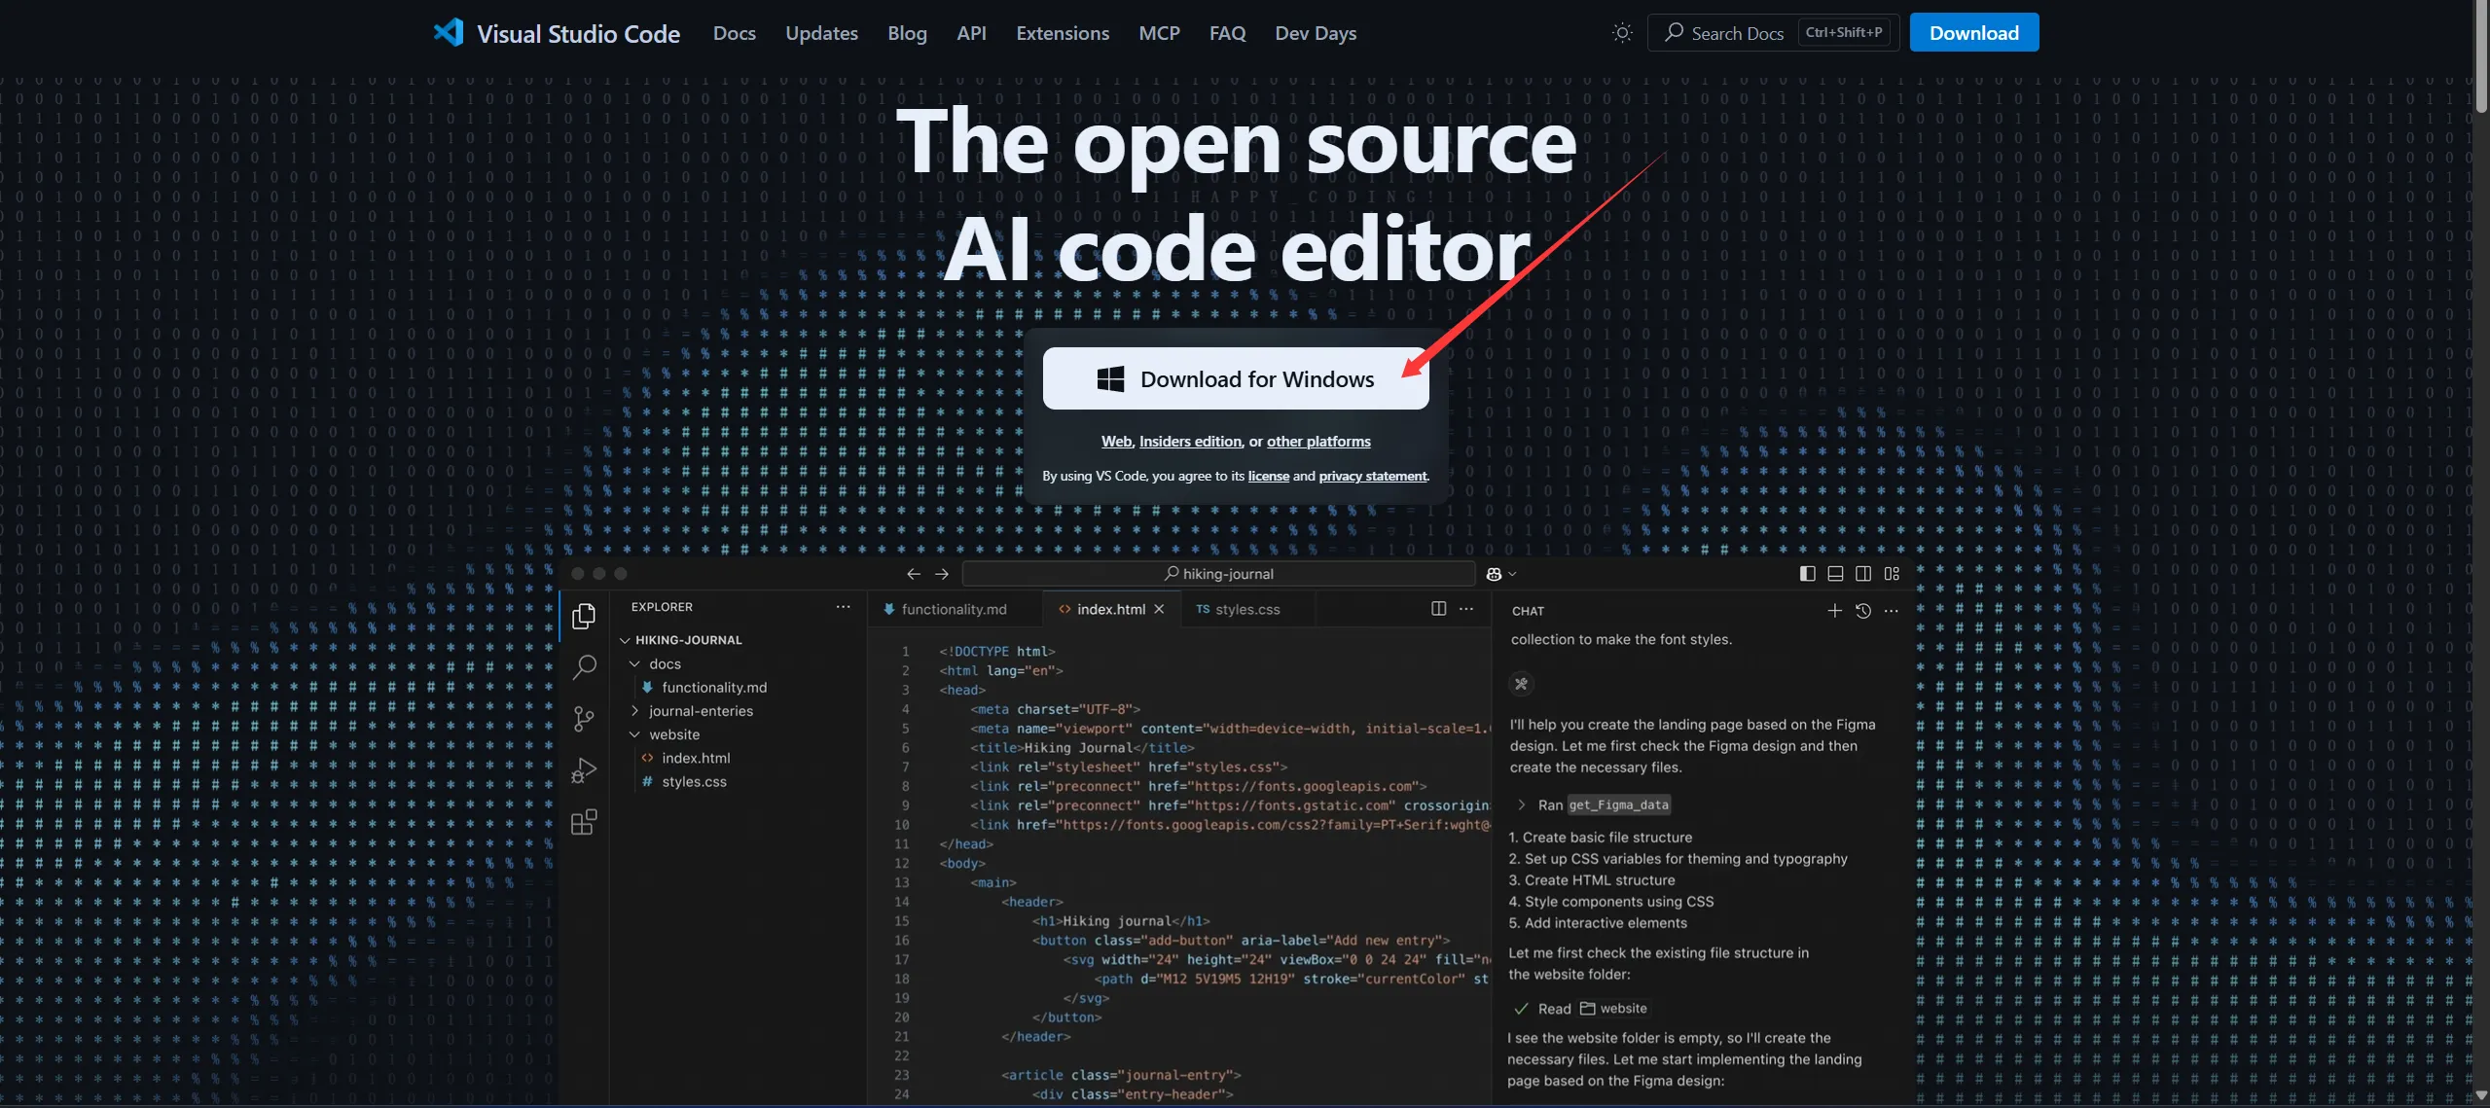This screenshot has width=2490, height=1108.
Task: Click the page vertical scrollbar
Action: coord(2480,58)
